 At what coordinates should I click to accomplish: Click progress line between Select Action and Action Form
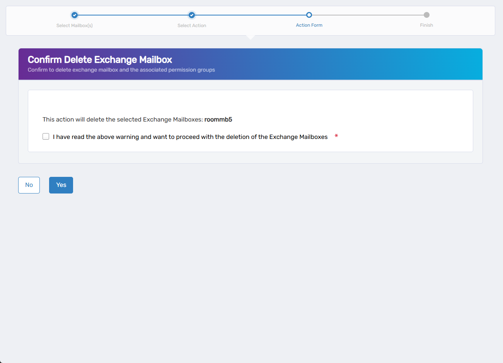pos(251,15)
